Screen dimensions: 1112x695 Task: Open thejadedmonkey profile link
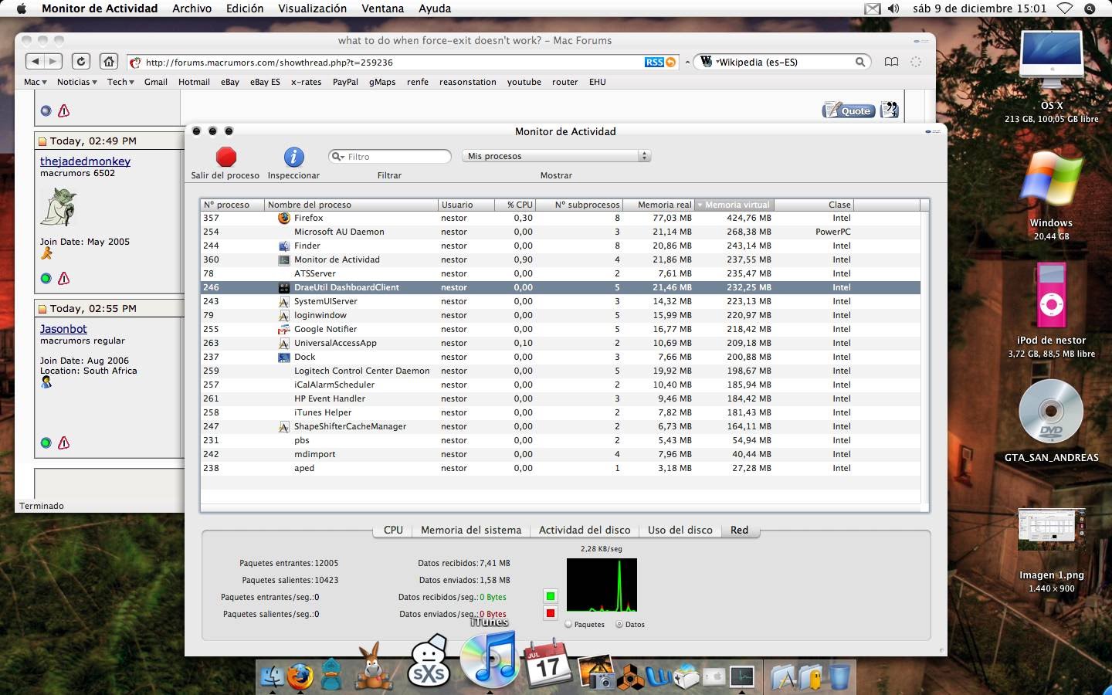coord(85,161)
